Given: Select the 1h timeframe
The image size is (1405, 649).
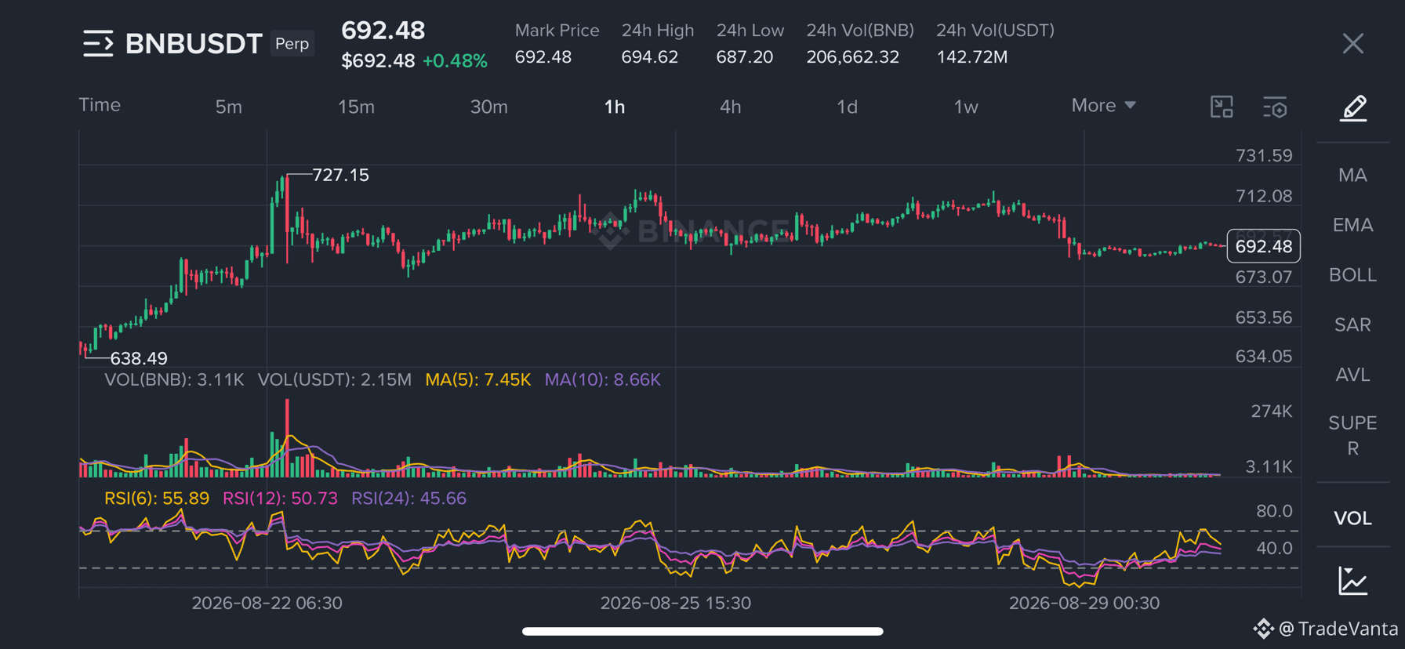Looking at the screenshot, I should click(x=615, y=107).
